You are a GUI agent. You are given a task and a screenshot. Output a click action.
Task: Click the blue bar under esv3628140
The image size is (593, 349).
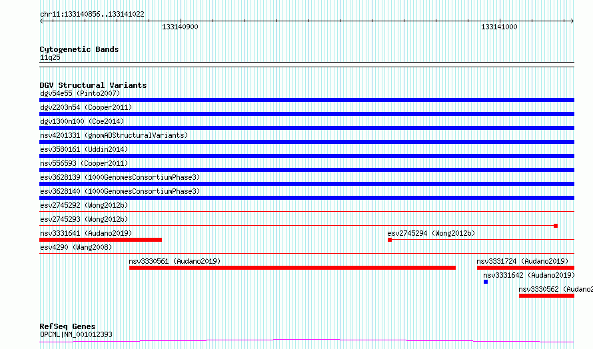[306, 198]
